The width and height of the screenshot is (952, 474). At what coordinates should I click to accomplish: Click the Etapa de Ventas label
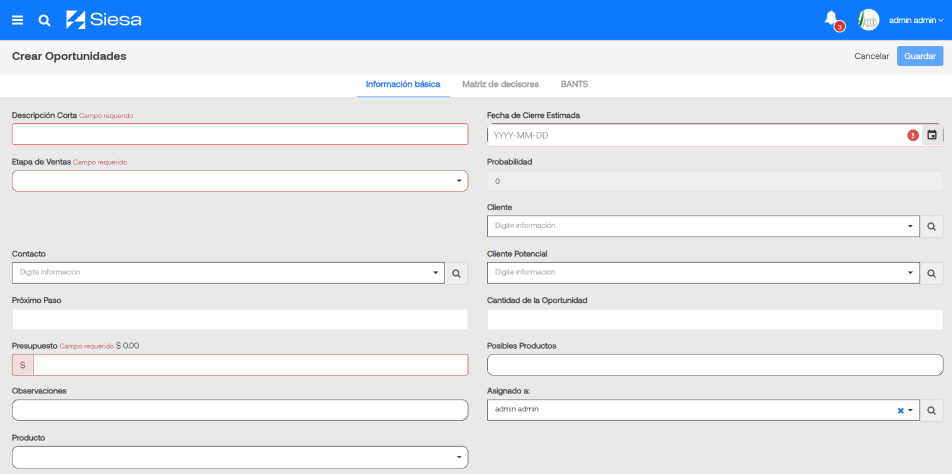coord(42,162)
